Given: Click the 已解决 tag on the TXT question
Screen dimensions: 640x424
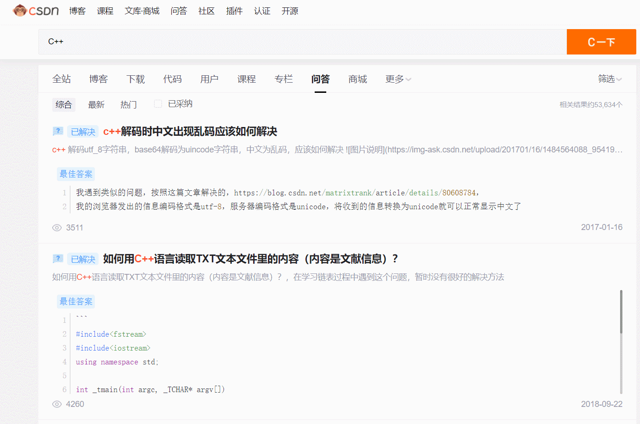Looking at the screenshot, I should pos(83,259).
